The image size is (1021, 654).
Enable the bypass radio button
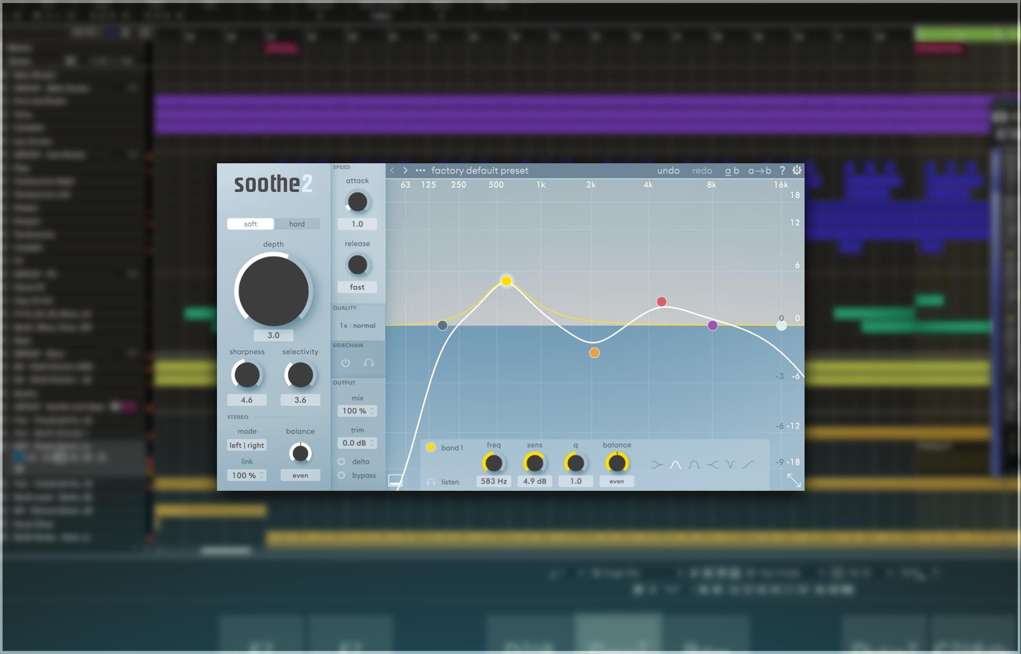coord(341,475)
